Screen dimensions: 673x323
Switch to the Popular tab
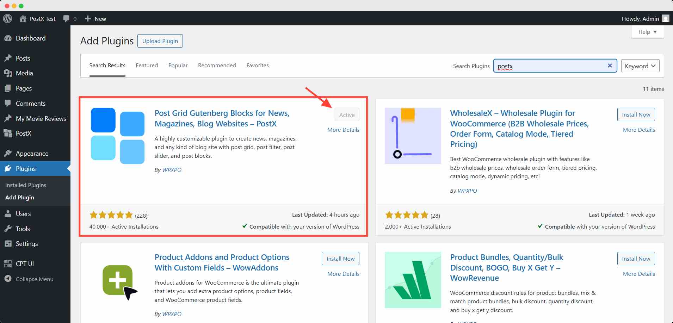pos(178,66)
